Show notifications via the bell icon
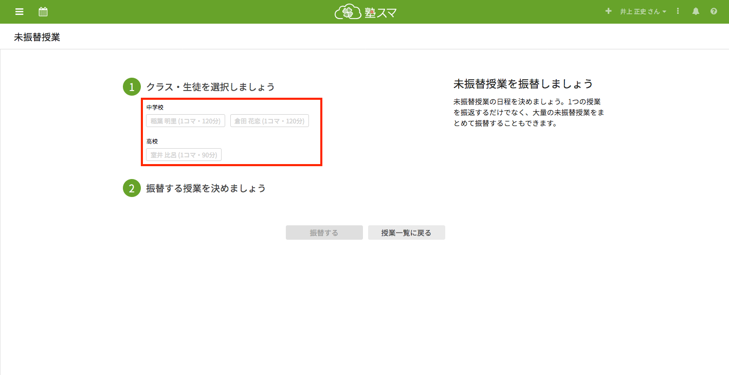This screenshot has width=729, height=375. (696, 11)
